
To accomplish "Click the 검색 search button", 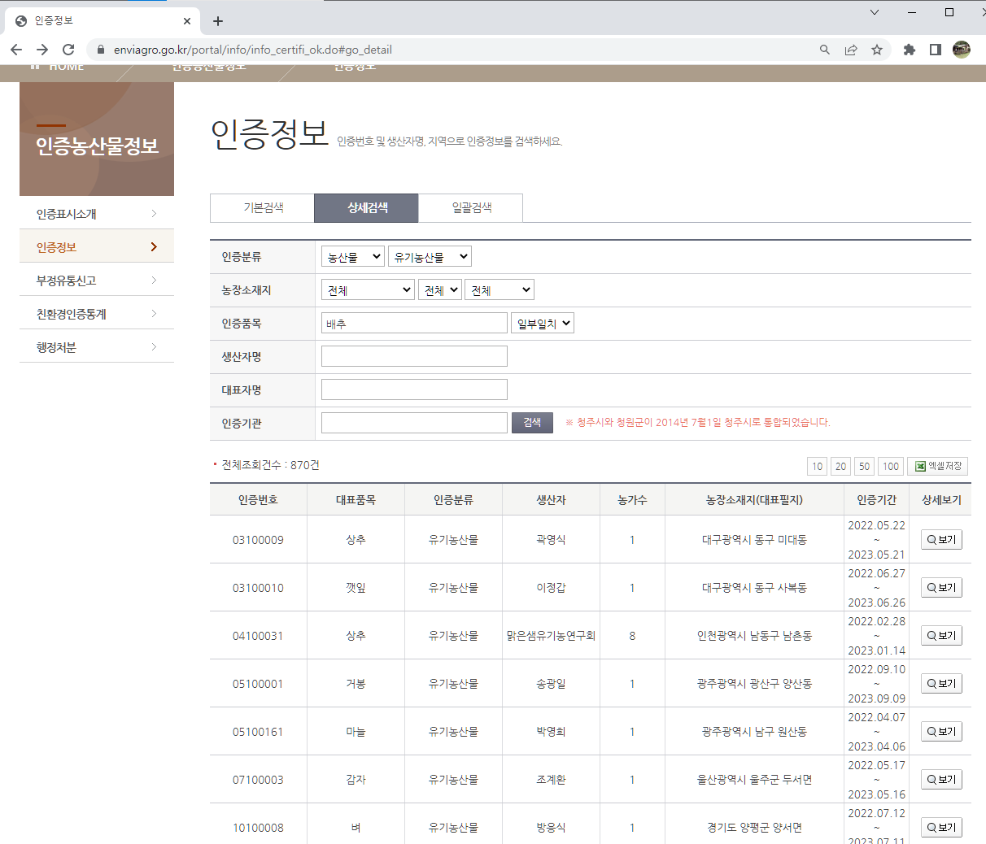I will [x=532, y=423].
